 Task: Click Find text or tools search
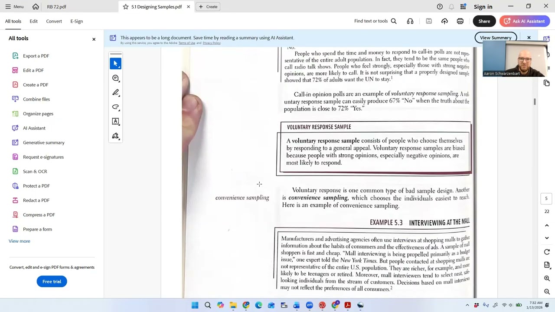375,21
